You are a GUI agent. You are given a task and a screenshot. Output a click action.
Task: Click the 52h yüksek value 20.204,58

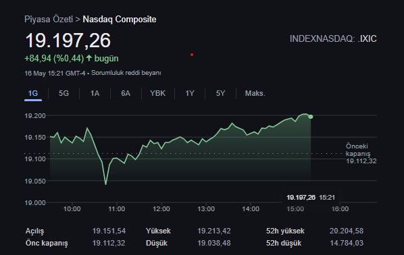click(347, 231)
